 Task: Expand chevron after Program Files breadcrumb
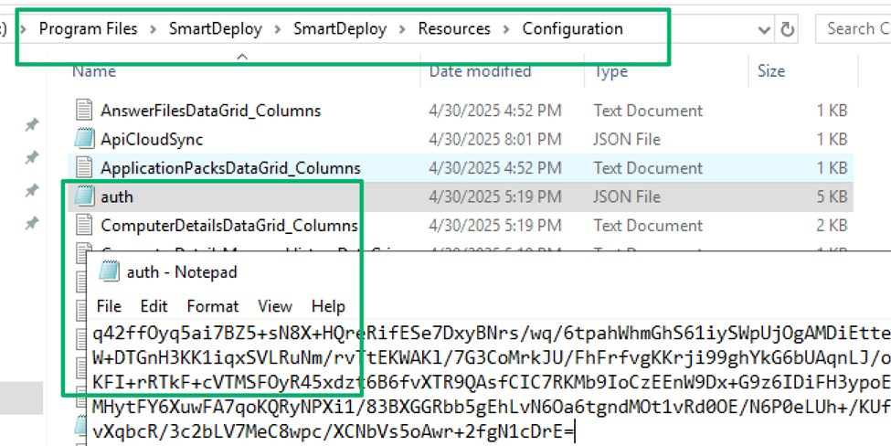[154, 29]
